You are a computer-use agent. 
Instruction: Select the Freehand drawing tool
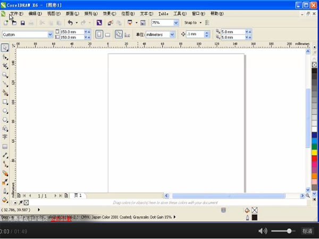(5, 84)
